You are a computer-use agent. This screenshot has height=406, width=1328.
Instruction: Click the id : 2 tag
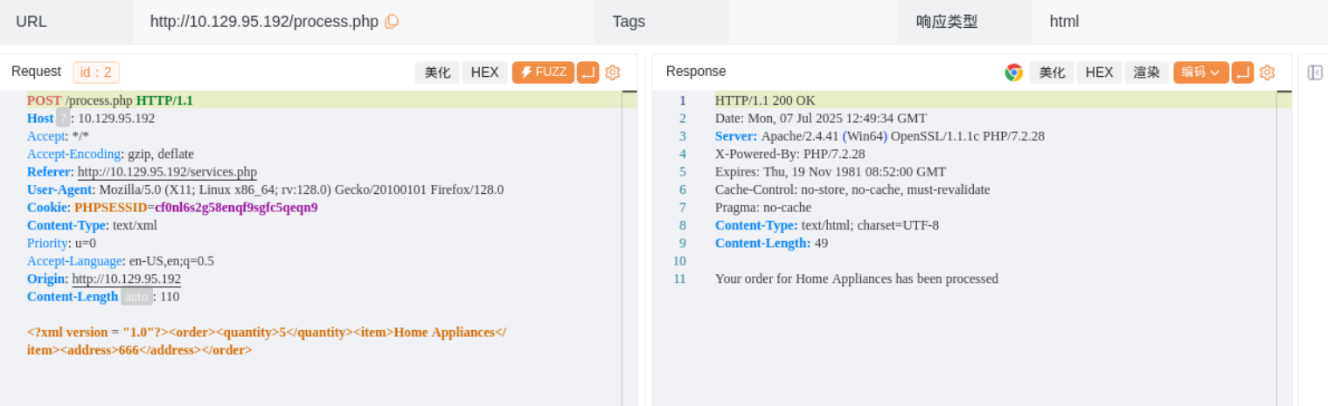click(96, 72)
